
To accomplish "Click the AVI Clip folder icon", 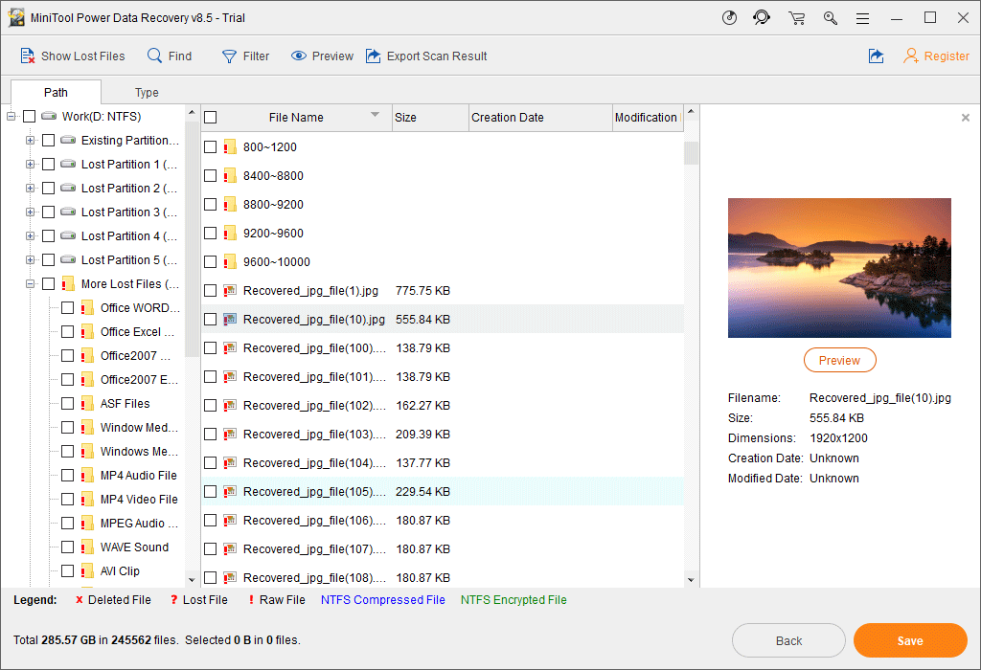I will point(87,571).
